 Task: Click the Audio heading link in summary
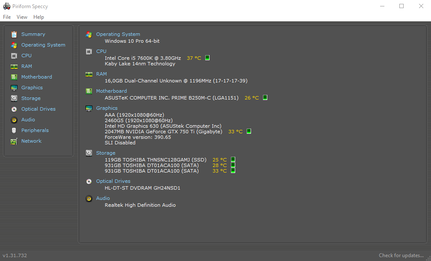[103, 198]
